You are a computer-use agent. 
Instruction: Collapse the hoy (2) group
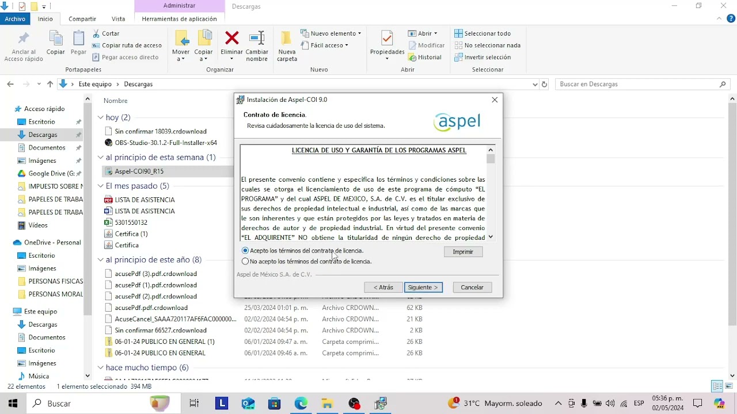(x=101, y=117)
